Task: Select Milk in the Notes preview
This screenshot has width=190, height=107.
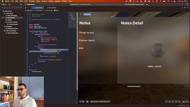Action: [x=81, y=48]
